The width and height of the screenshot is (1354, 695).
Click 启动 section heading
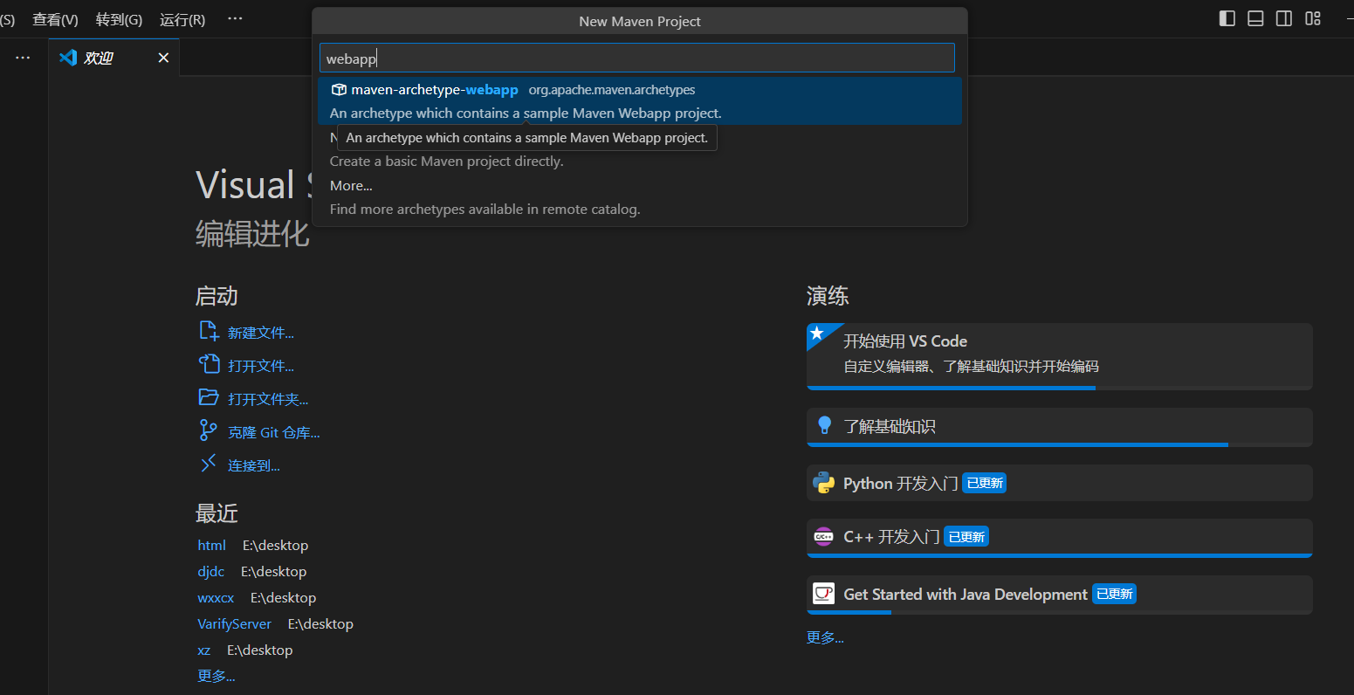pyautogui.click(x=217, y=296)
